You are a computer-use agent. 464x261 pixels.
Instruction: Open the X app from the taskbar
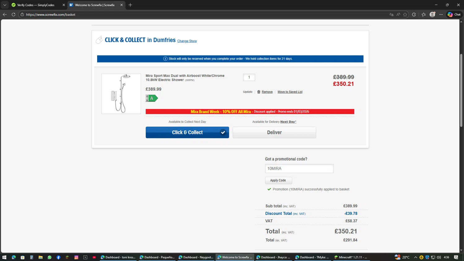point(85,257)
